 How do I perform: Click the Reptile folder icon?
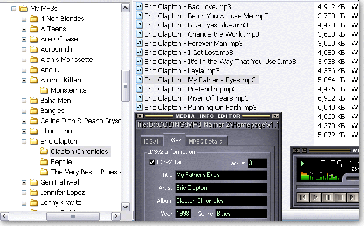click(44, 162)
